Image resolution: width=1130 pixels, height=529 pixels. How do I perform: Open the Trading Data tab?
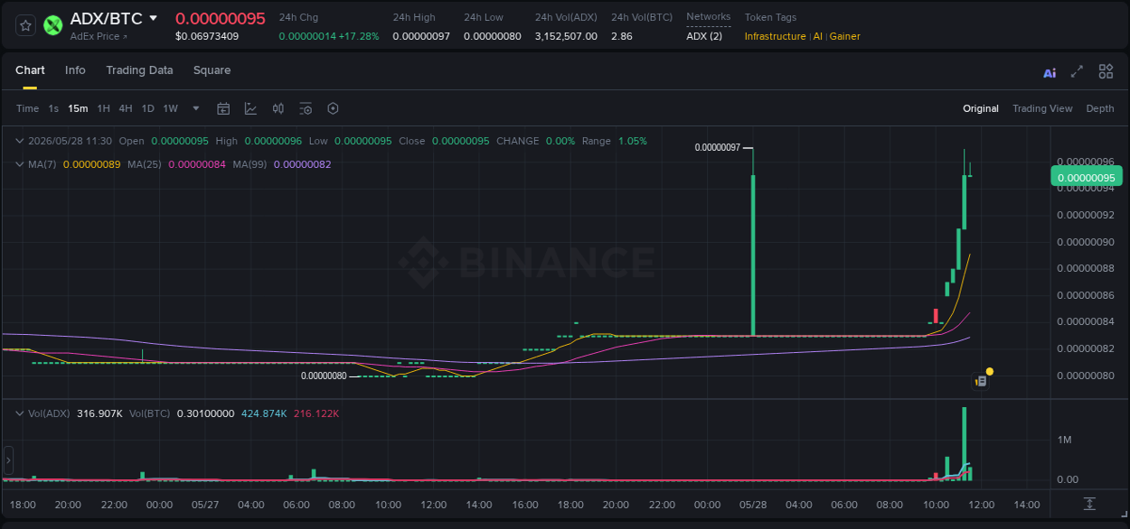(x=139, y=70)
